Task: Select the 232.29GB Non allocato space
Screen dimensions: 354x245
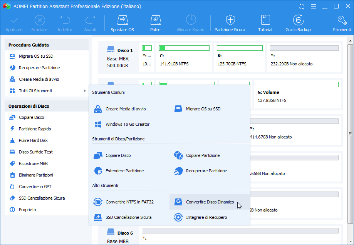Action: [304, 58]
